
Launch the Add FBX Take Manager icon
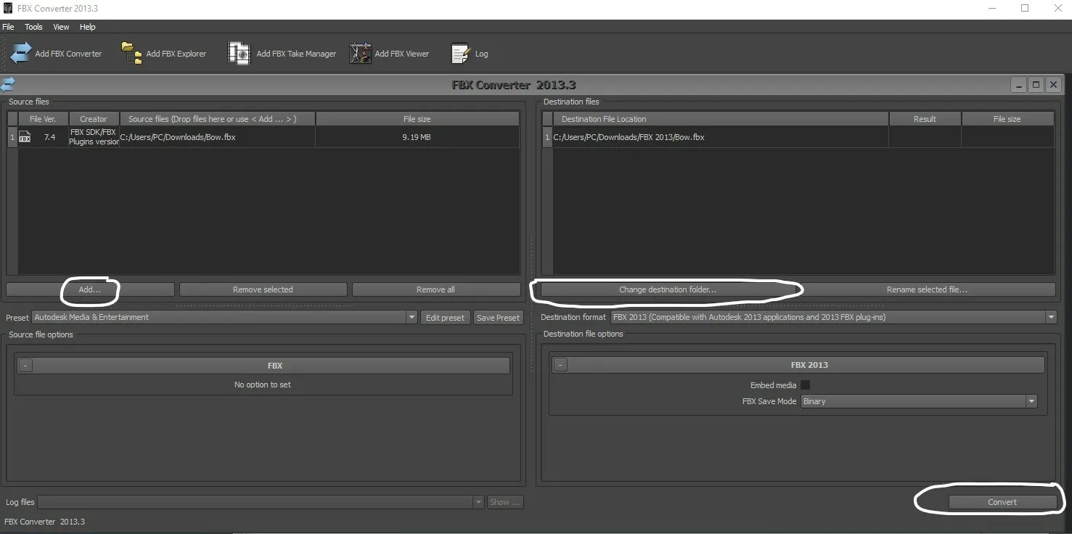pos(239,53)
